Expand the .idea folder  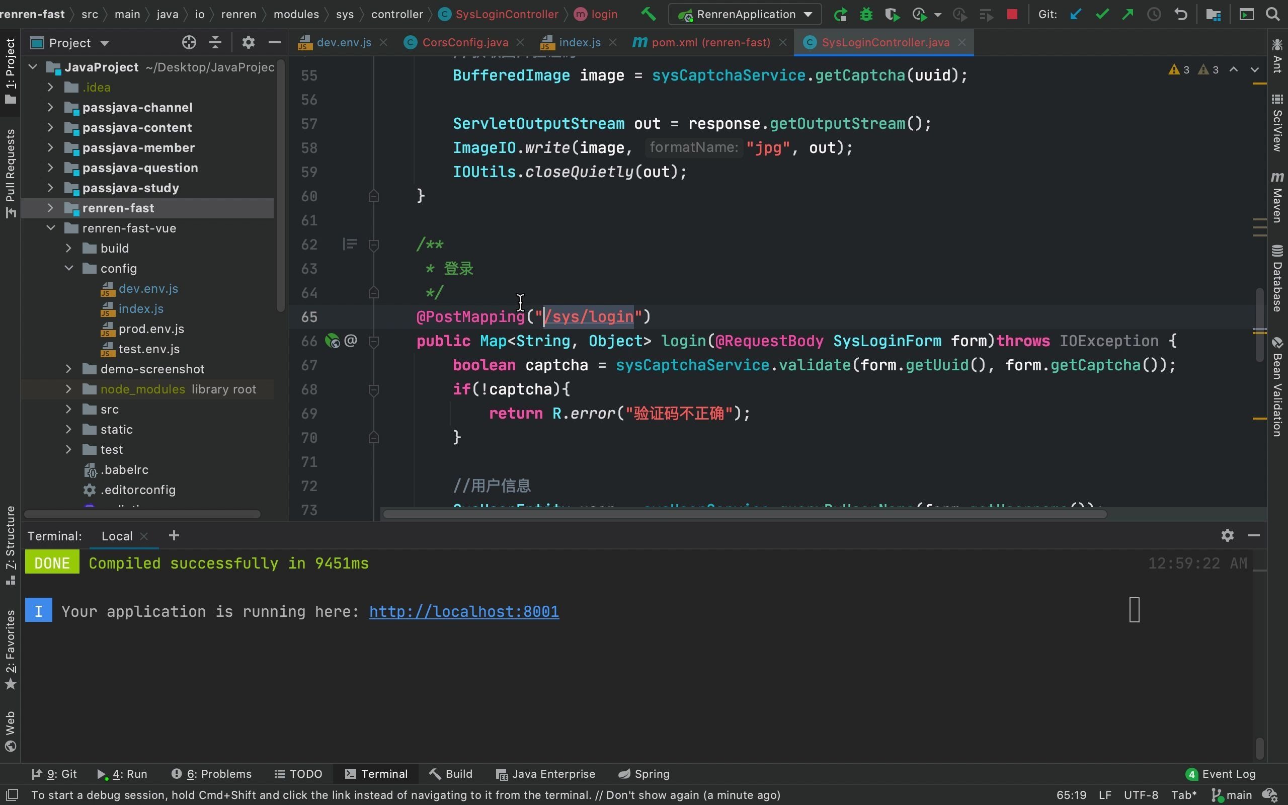coord(50,87)
